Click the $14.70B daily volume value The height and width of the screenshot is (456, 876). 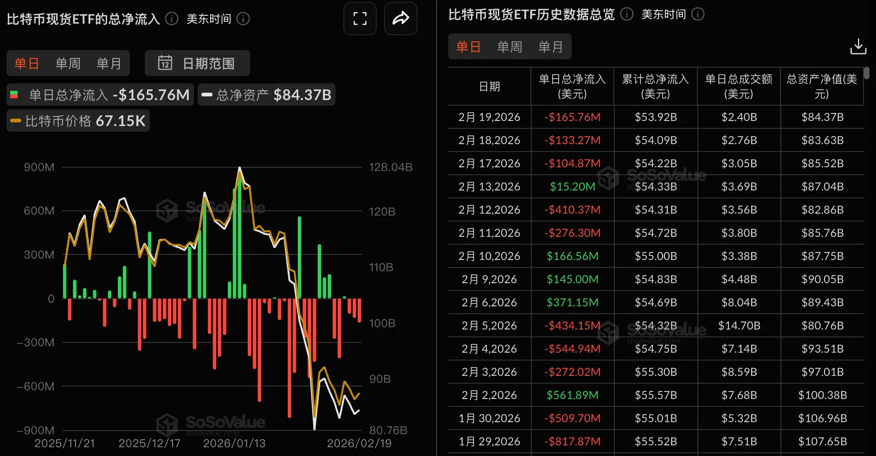[x=739, y=325]
